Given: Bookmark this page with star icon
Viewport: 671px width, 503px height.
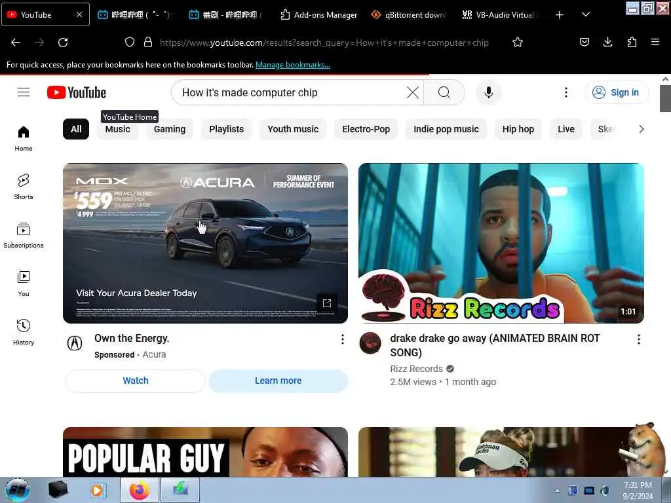Looking at the screenshot, I should [x=518, y=42].
